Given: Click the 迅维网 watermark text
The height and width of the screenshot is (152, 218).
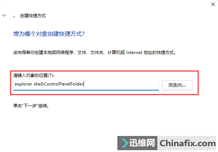Looking at the screenshot, I should coord(142,143).
